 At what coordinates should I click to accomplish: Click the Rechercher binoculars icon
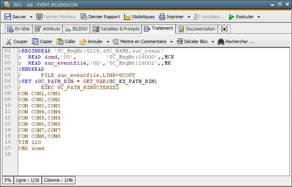[221, 41]
